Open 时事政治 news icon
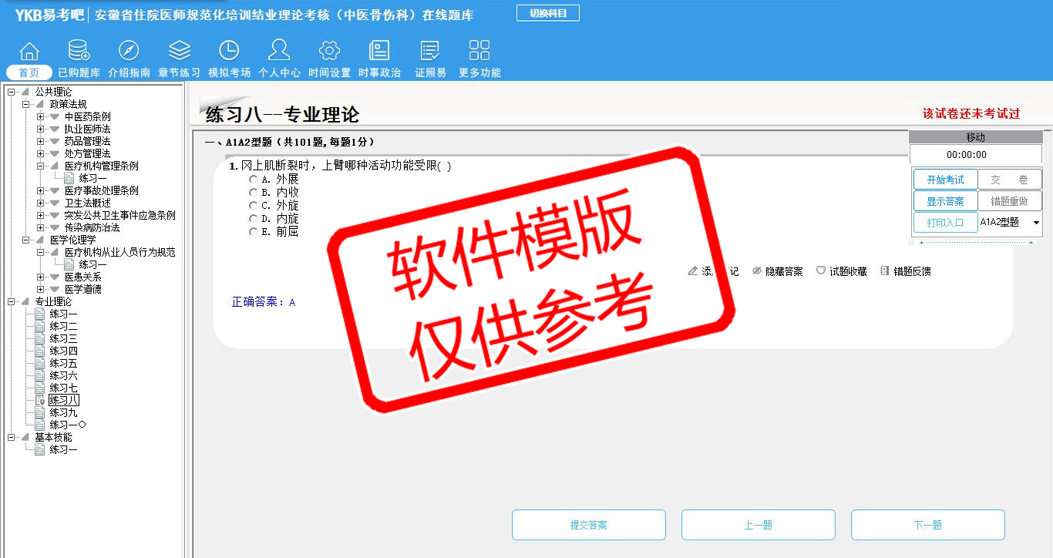The image size is (1053, 558). [379, 52]
